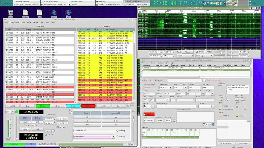The height and width of the screenshot is (148, 264).
Task: Toggle the AUTO mode checkbox in CQRLOG
Action: tap(181, 85)
